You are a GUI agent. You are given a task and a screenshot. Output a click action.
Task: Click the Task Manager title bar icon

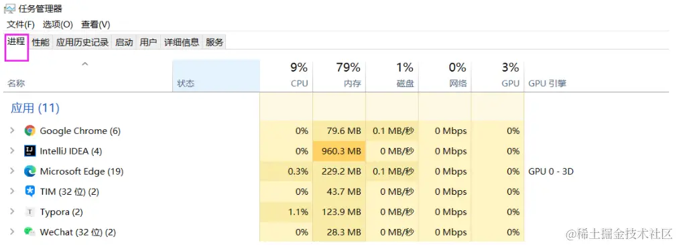[9, 8]
